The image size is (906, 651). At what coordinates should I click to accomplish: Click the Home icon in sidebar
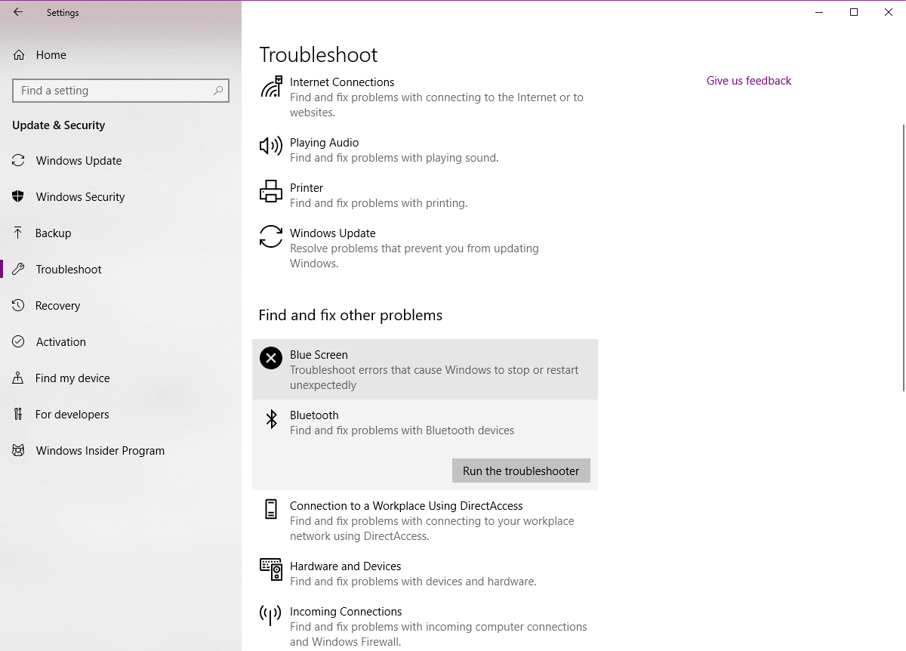click(19, 54)
